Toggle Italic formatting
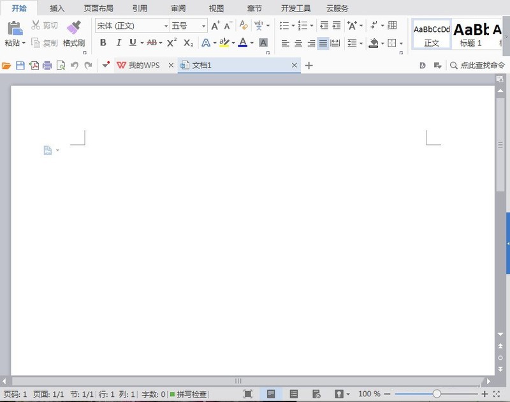 (x=118, y=43)
